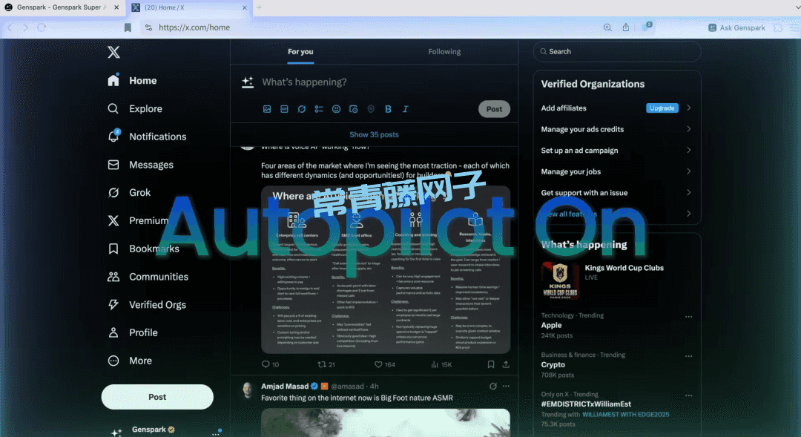The height and width of the screenshot is (437, 801).
Task: Add a poll to the post
Action: click(x=319, y=109)
